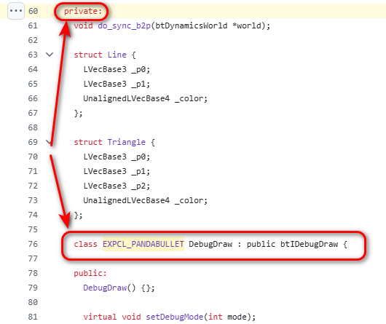
Task: Click the btIDebugDraw base class name
Action: (310, 244)
